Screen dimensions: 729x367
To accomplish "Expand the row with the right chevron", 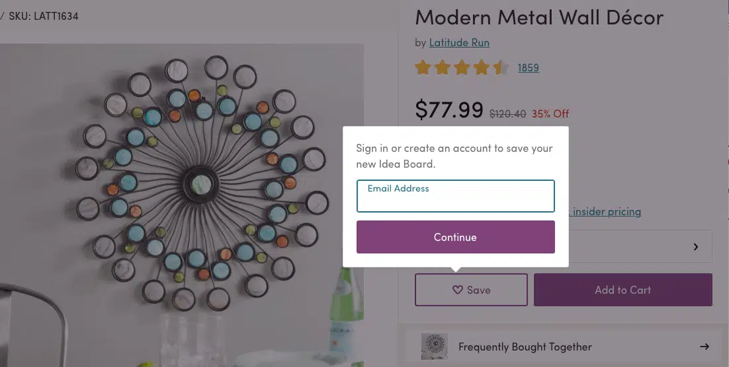I will click(x=695, y=247).
